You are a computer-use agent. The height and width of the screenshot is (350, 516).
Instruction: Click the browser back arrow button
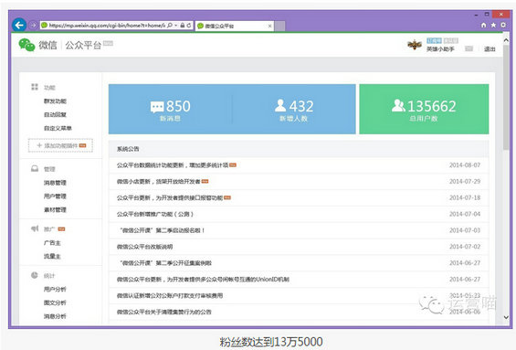coord(19,25)
